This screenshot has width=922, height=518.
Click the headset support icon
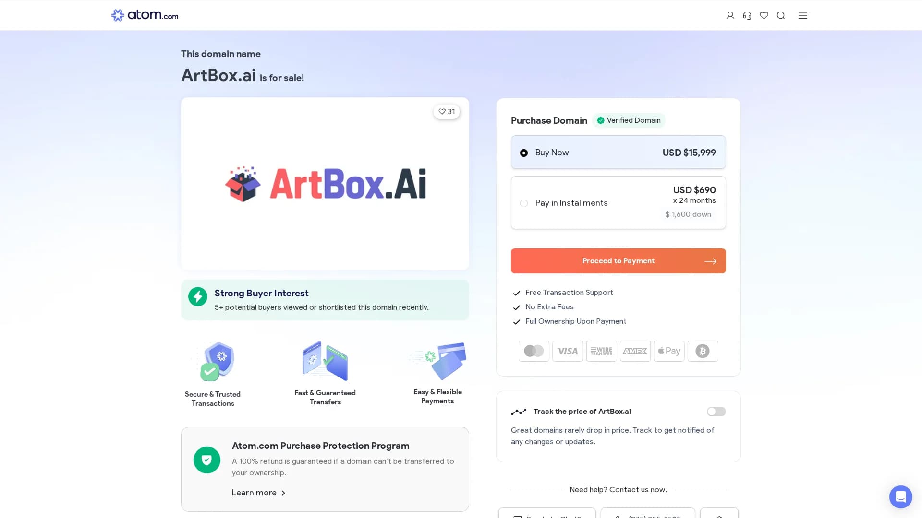[x=747, y=15]
